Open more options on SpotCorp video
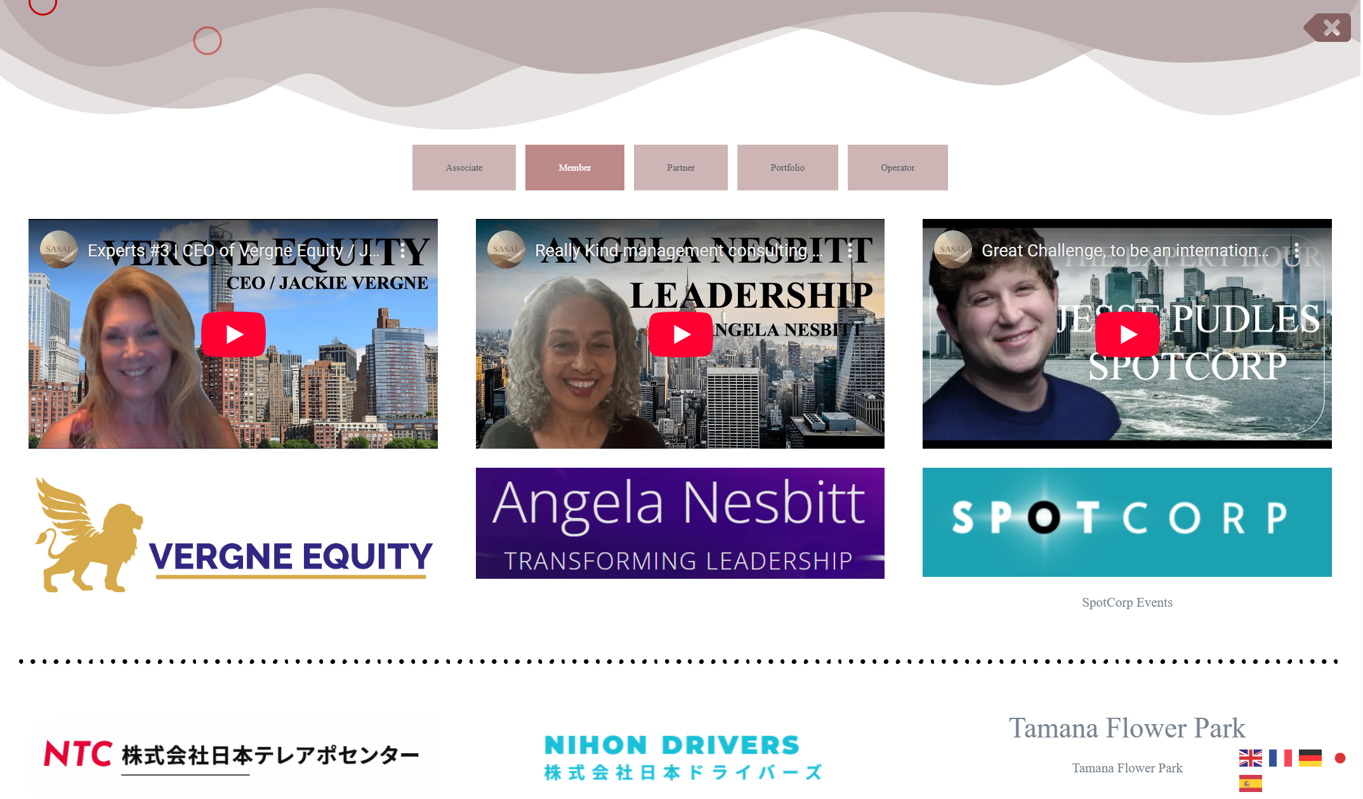This screenshot has width=1363, height=799. point(1297,251)
